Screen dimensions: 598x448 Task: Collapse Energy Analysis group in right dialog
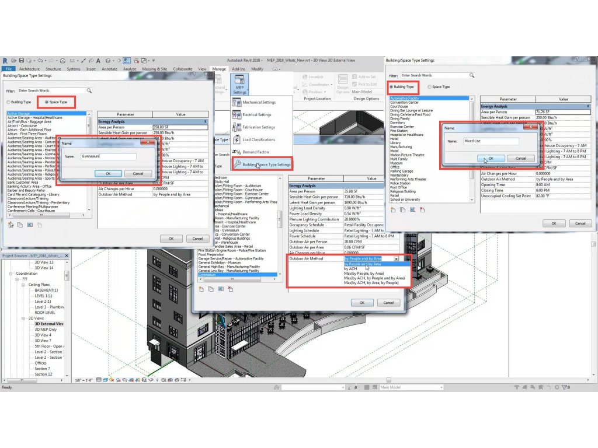pyautogui.click(x=588, y=106)
